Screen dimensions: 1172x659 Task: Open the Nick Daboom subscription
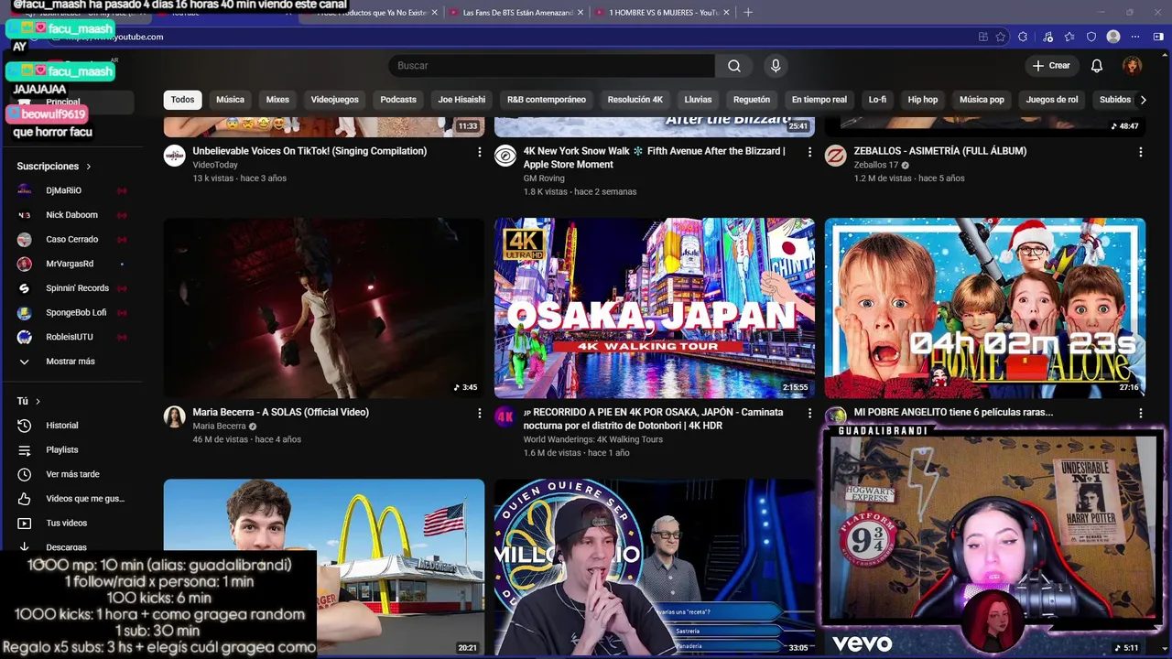coord(71,215)
